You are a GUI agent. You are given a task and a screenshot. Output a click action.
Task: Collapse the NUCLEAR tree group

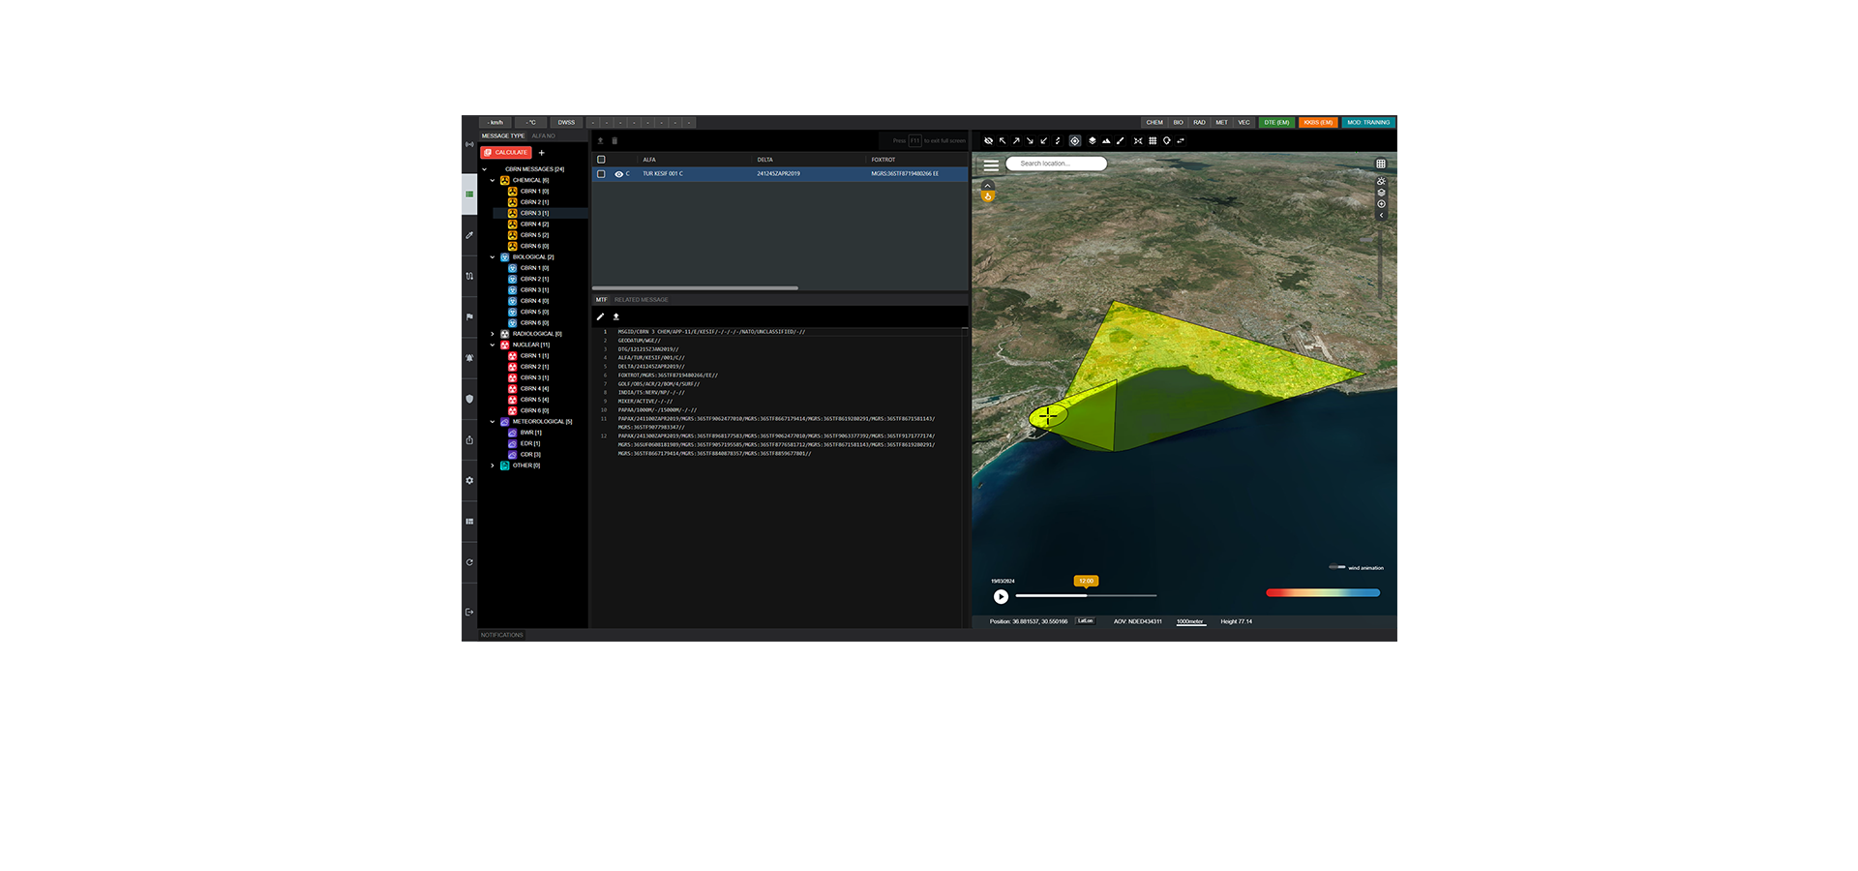[493, 345]
